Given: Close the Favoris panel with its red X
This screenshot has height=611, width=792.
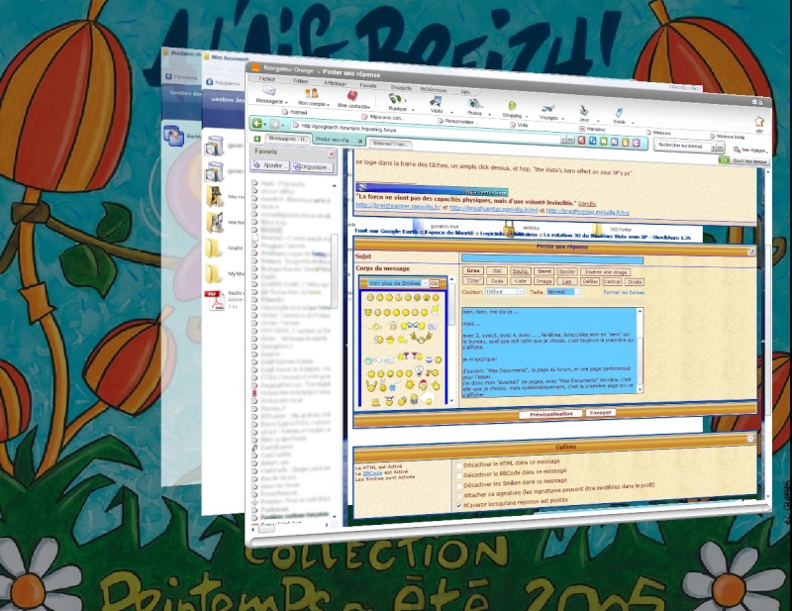Looking at the screenshot, I should tap(332, 153).
